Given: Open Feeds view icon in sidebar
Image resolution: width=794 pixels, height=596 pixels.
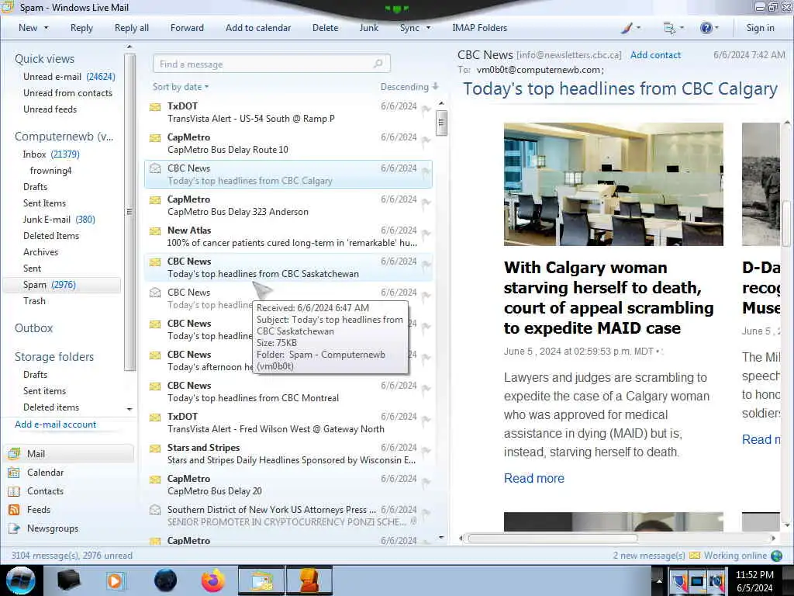Looking at the screenshot, I should [x=14, y=510].
